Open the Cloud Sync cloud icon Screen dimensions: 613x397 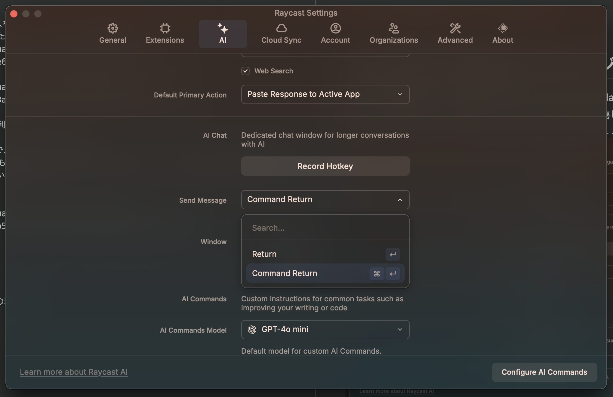pos(281,29)
